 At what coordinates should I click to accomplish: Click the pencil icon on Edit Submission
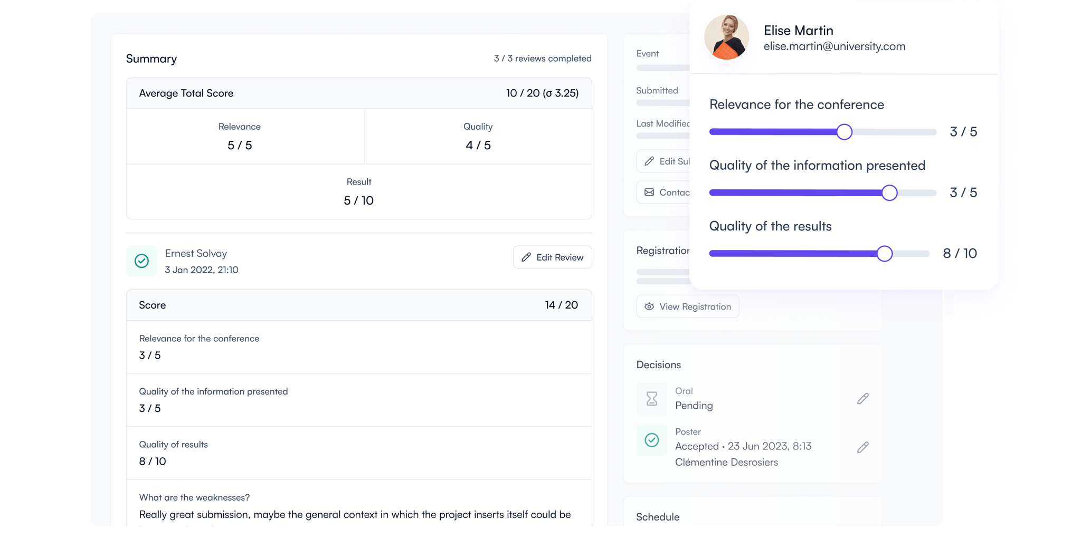[x=649, y=161]
